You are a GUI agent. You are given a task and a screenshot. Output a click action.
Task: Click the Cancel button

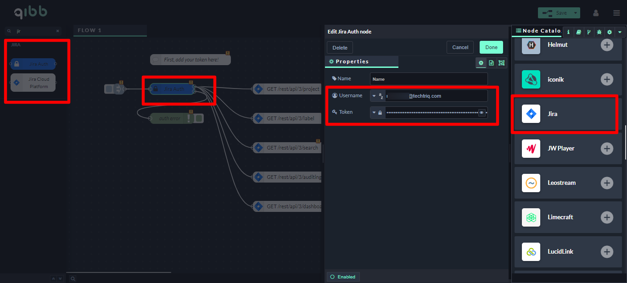click(460, 47)
